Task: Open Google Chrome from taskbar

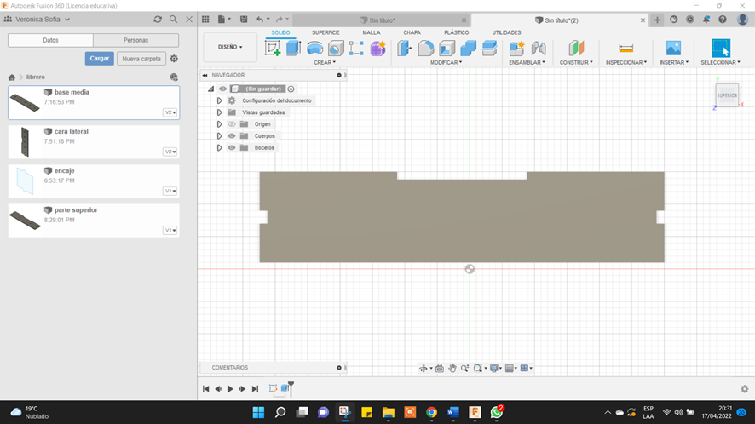Action: pos(431,412)
